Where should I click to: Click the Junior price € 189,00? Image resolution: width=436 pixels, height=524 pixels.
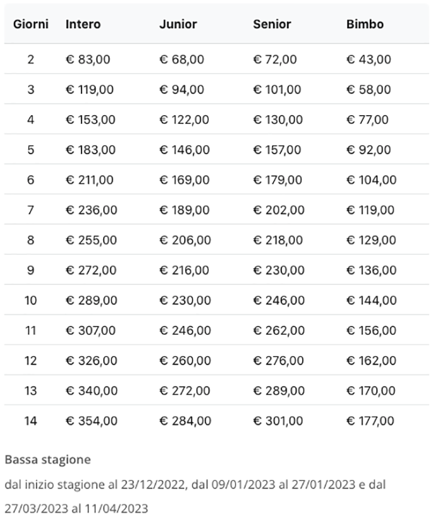(x=184, y=210)
